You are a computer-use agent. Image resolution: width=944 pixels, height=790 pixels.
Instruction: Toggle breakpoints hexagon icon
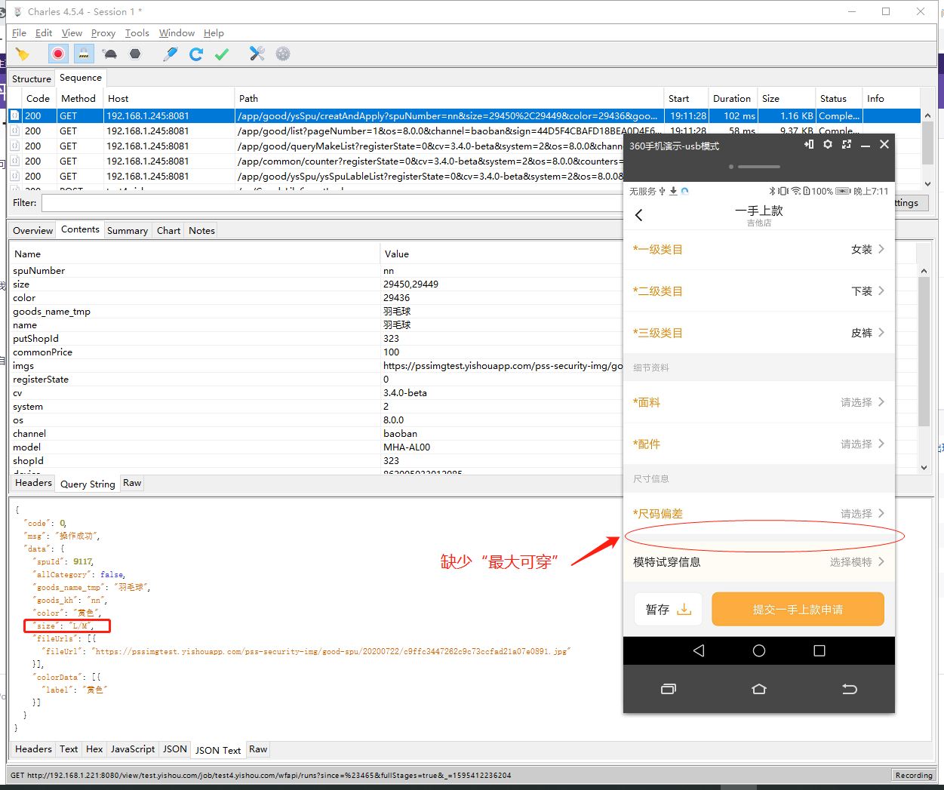135,54
